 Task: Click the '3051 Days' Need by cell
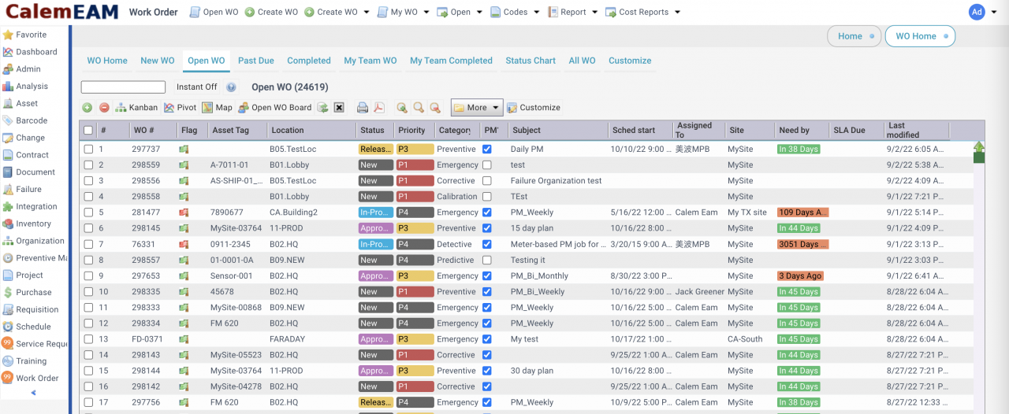coord(802,244)
